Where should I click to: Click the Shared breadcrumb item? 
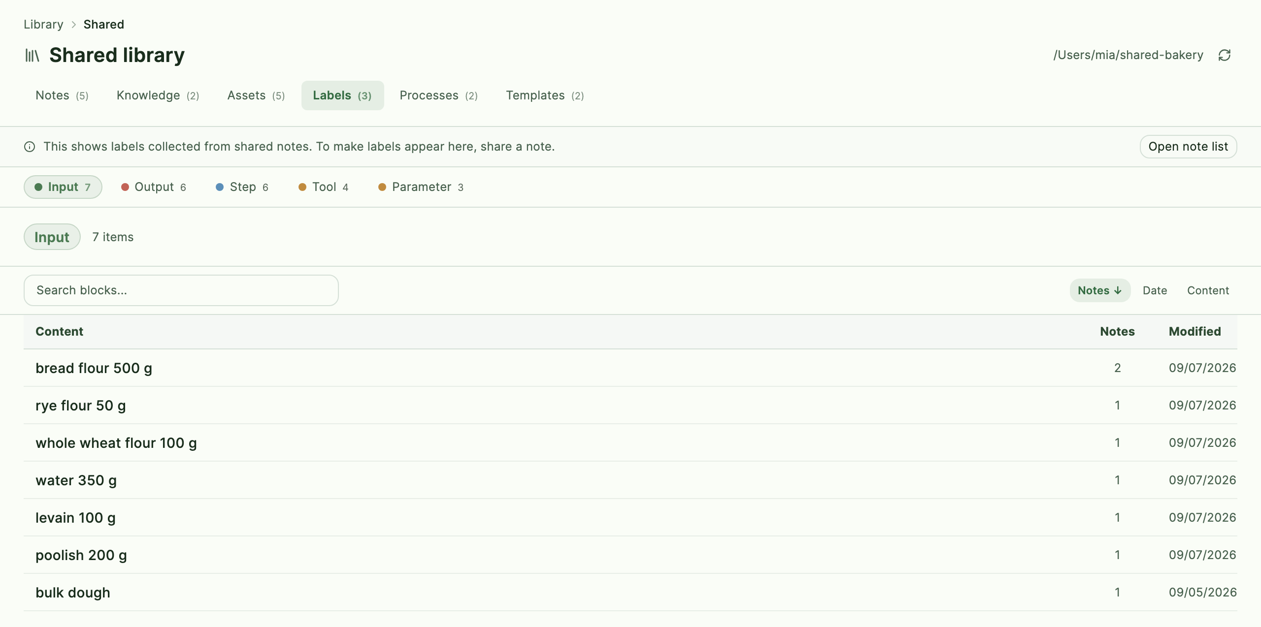(x=104, y=25)
